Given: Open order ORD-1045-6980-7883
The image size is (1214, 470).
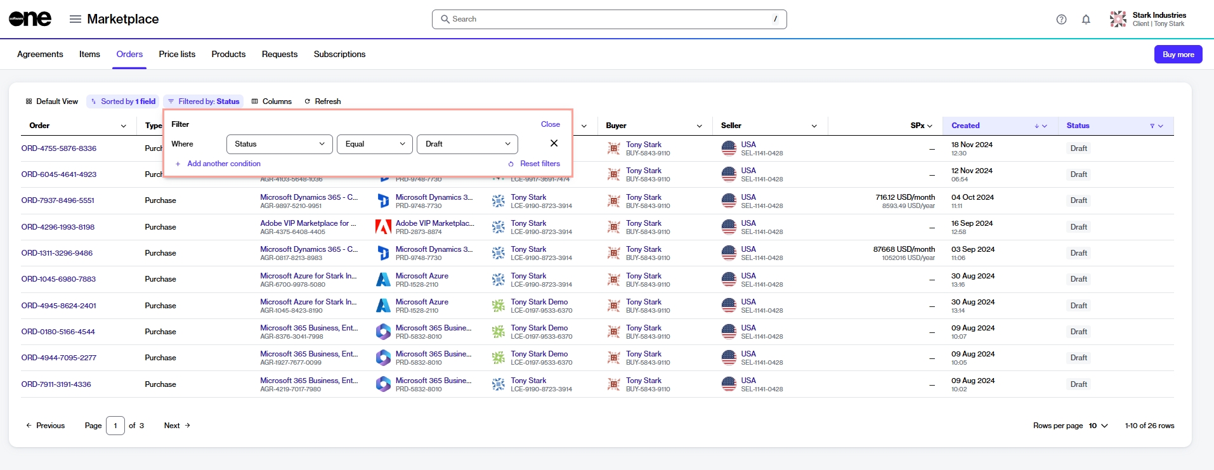Looking at the screenshot, I should (58, 279).
